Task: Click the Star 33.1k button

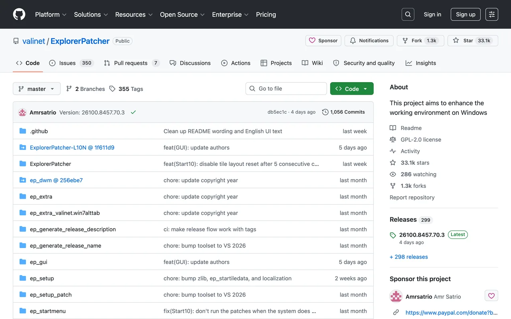Action: (x=473, y=41)
